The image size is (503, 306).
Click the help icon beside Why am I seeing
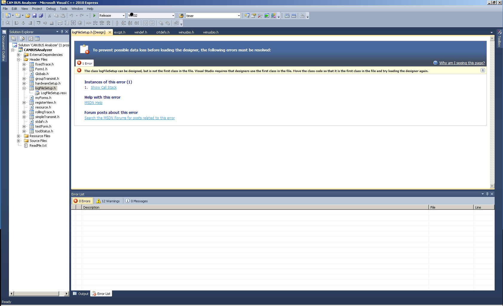pos(435,63)
